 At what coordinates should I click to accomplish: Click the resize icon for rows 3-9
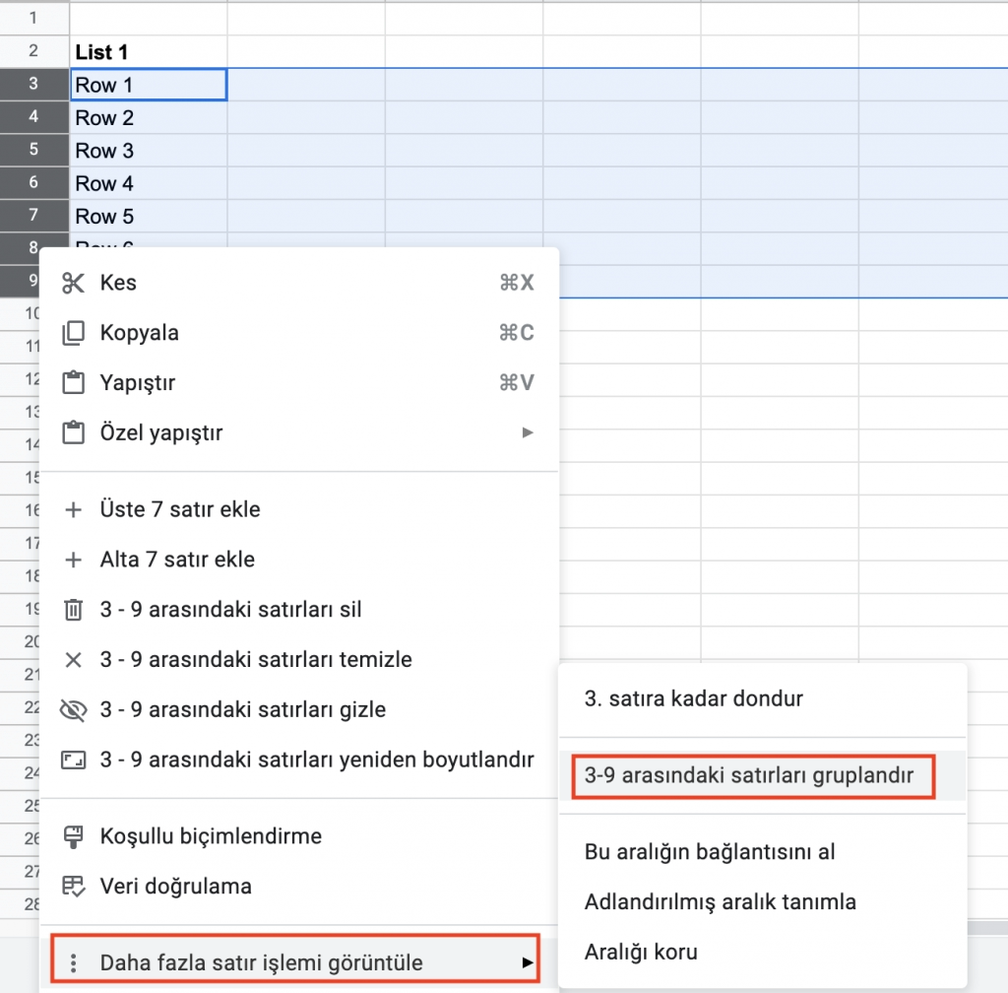[73, 760]
